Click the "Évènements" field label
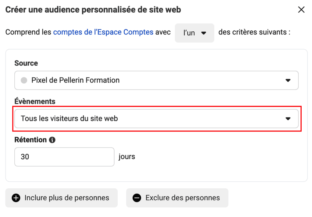Viewport: 312px width, 217px height. [35, 101]
